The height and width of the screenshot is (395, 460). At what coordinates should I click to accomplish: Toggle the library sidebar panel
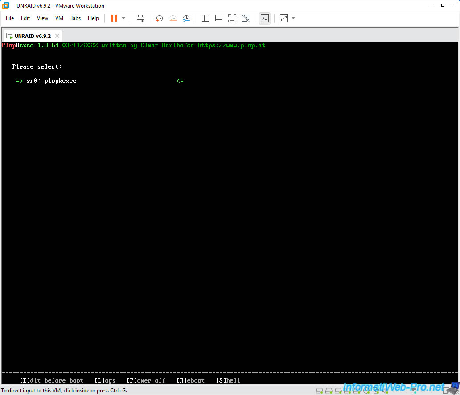coord(205,18)
